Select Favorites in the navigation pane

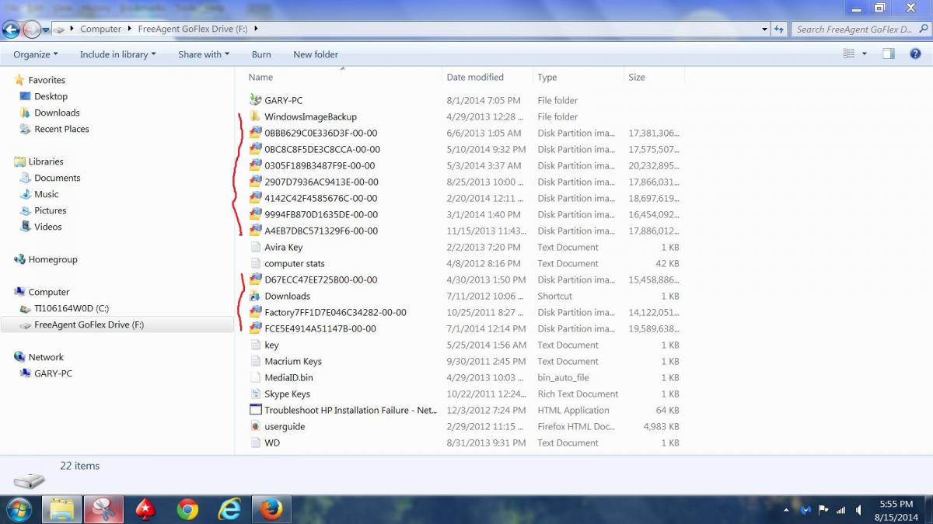point(47,80)
